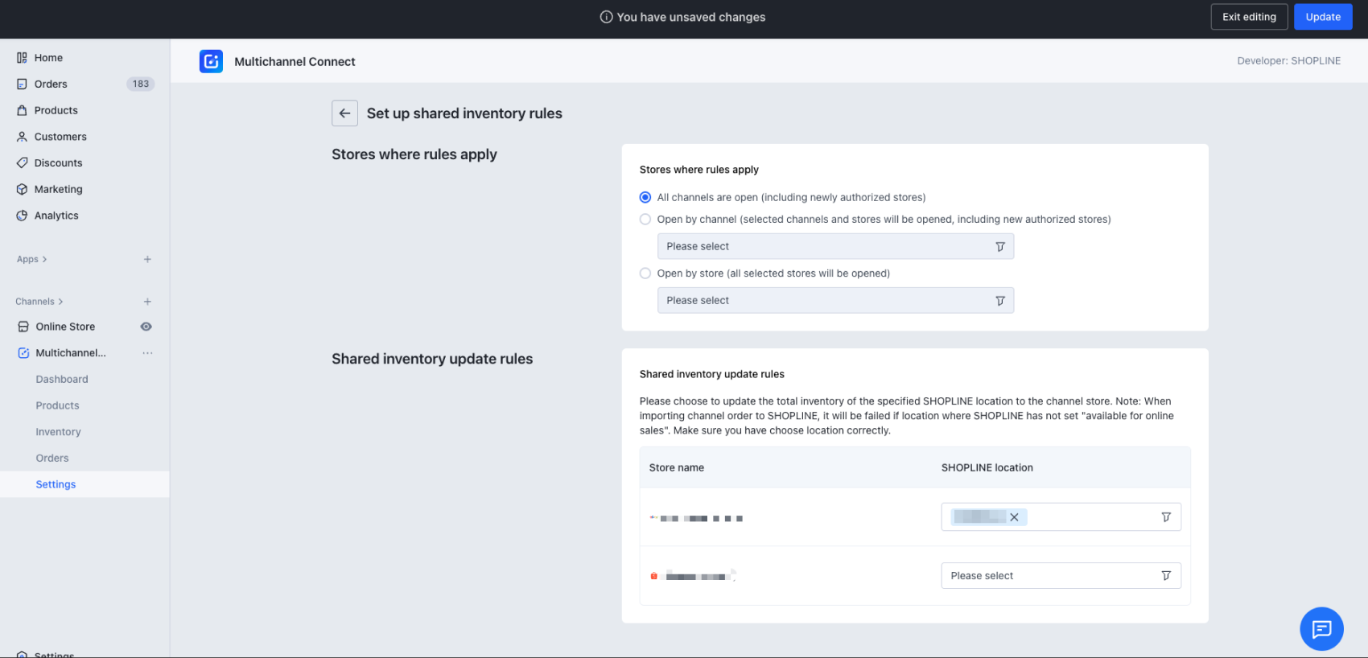Open Orders with 183 badge
The height and width of the screenshot is (658, 1368).
[51, 84]
